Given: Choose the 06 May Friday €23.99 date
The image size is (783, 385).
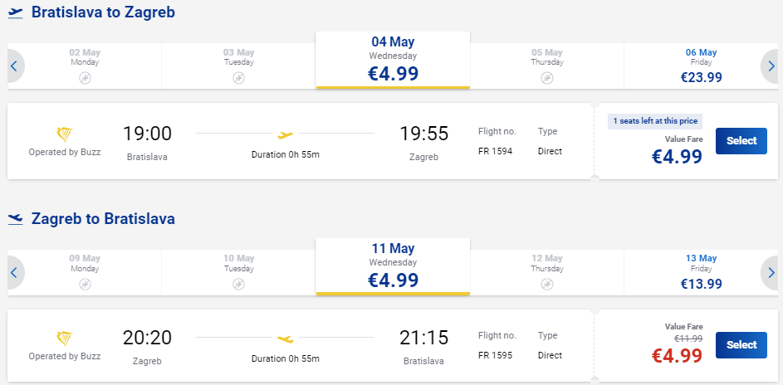Looking at the screenshot, I should click(x=701, y=66).
